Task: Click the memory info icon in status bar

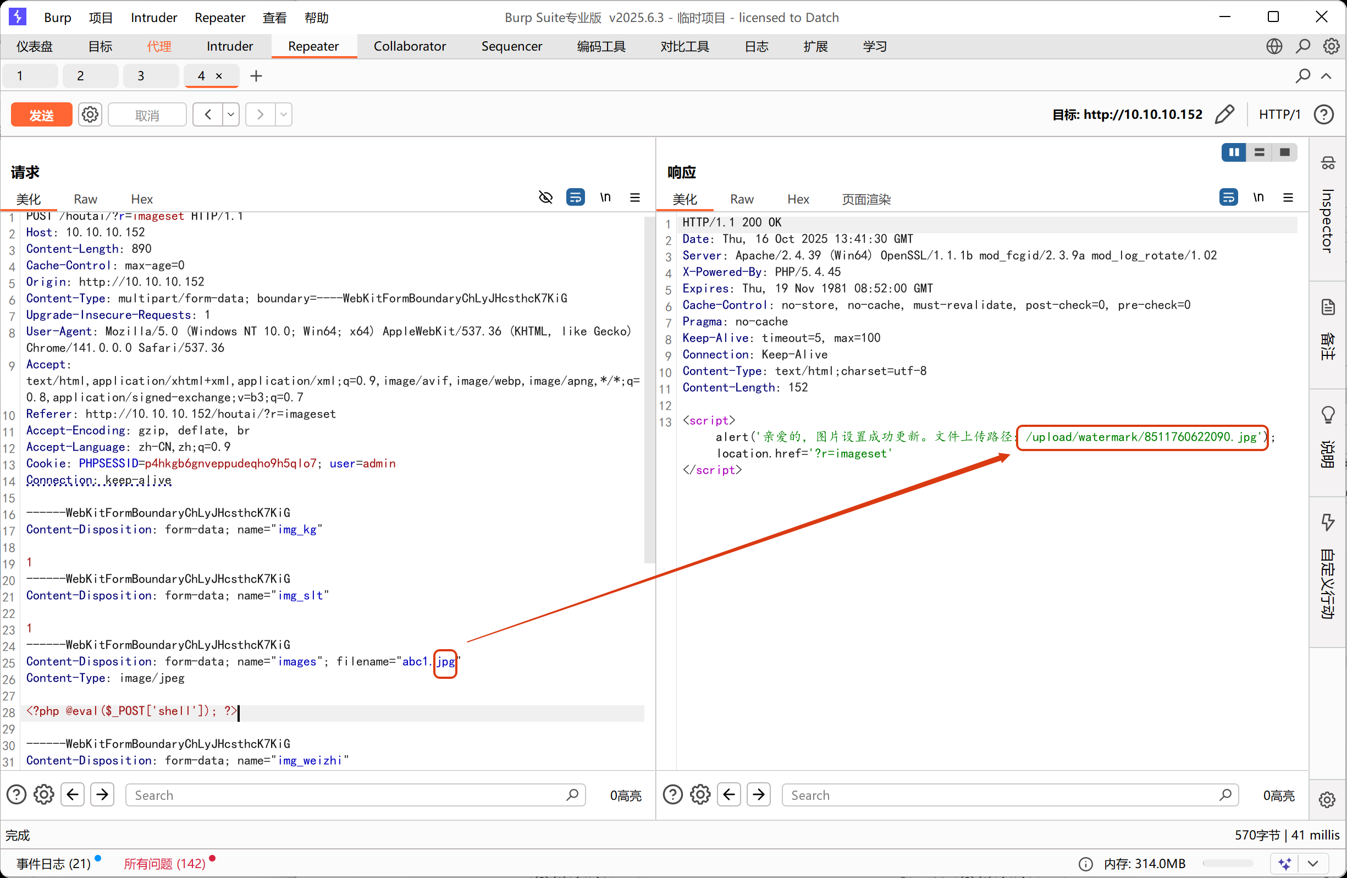Action: point(1085,864)
